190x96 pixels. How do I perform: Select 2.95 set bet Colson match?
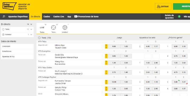click(x=156, y=89)
